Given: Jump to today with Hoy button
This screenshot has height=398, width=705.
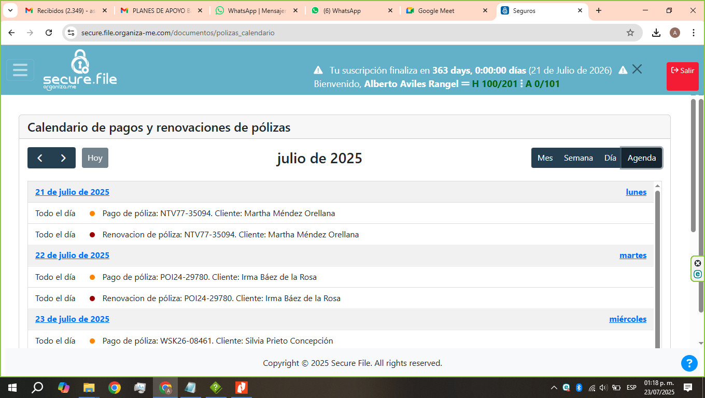Looking at the screenshot, I should click(95, 158).
